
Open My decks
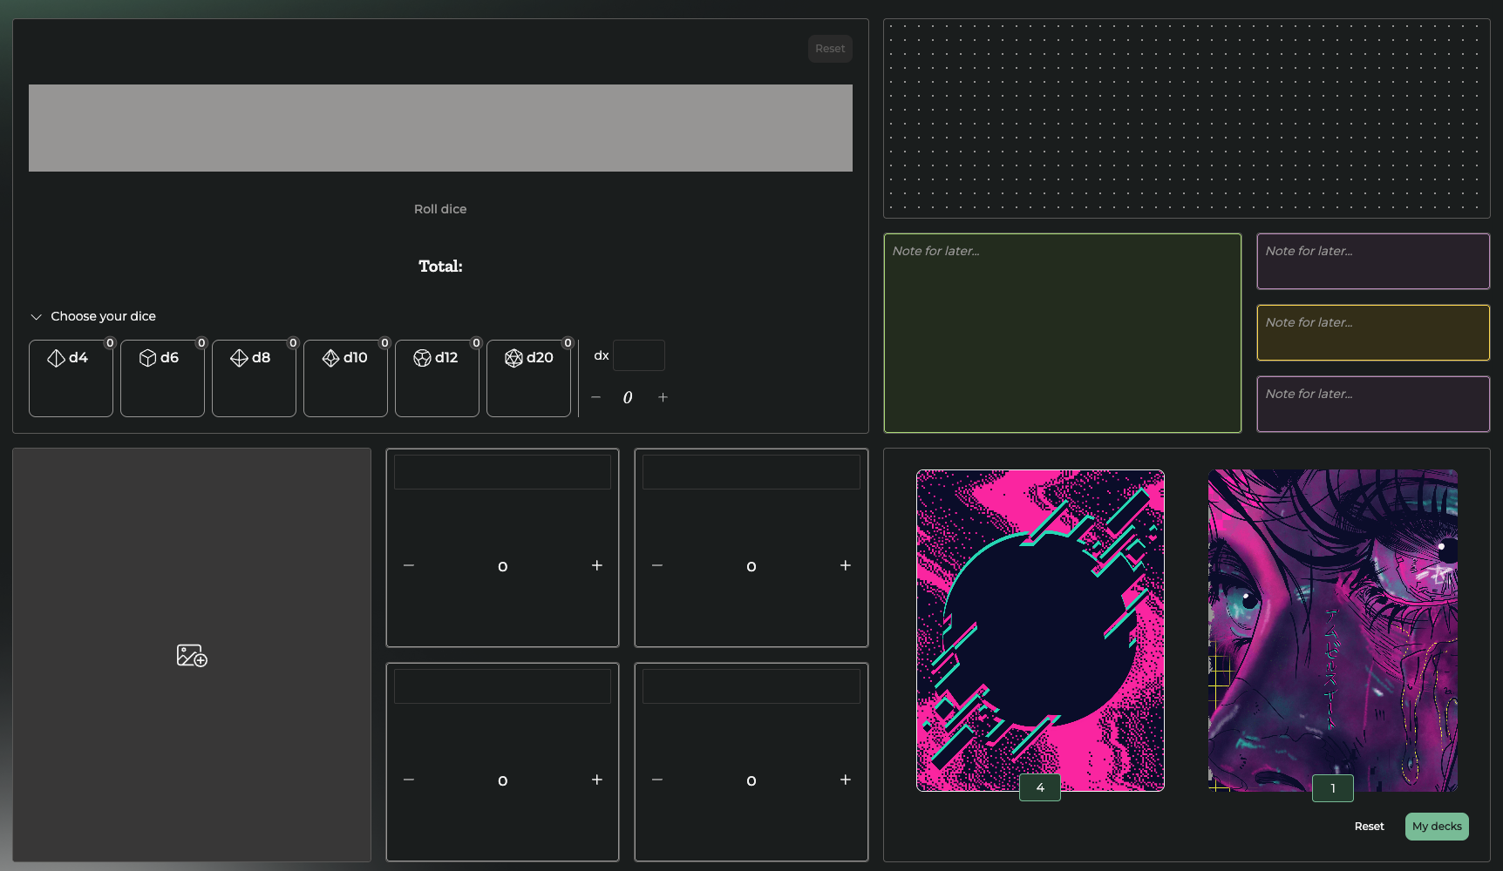coord(1437,827)
